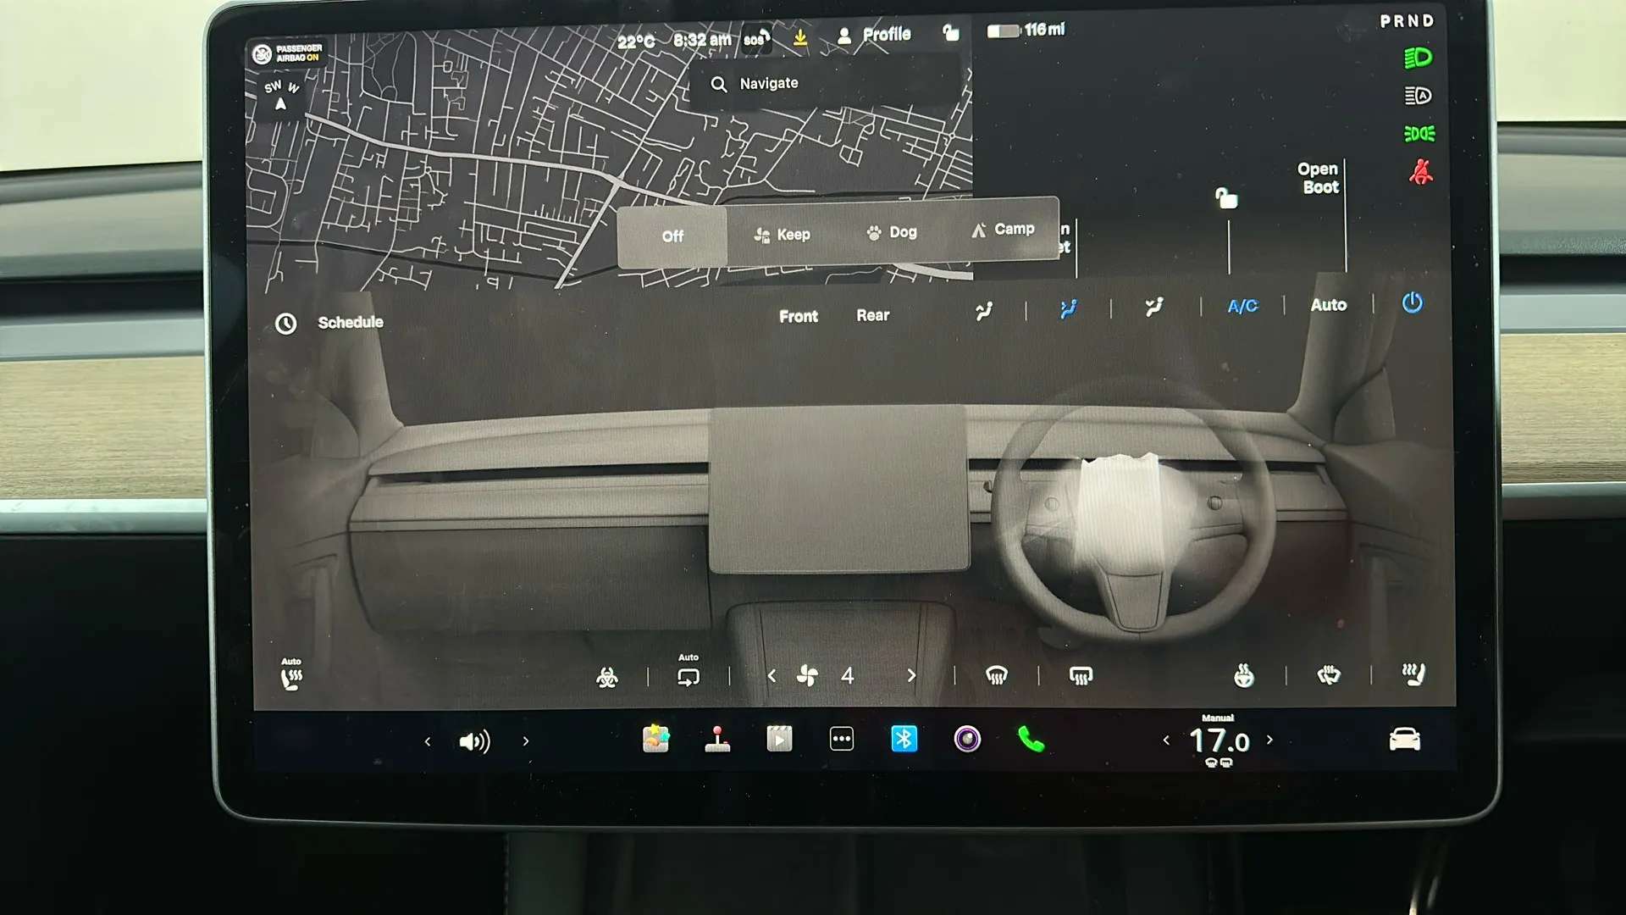This screenshot has width=1626, height=915.
Task: Toggle rear window defrost
Action: 1081,675
